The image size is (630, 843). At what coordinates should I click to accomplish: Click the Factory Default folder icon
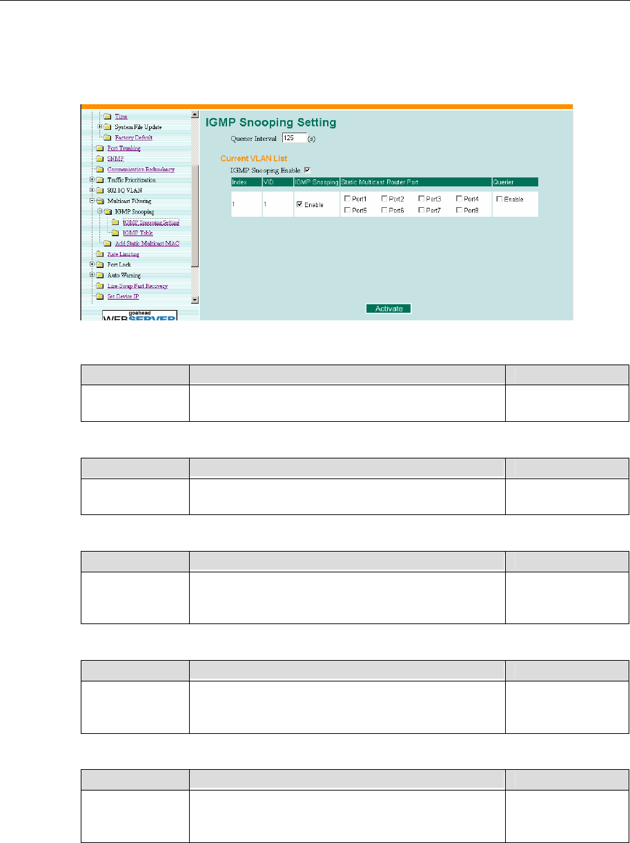point(107,137)
